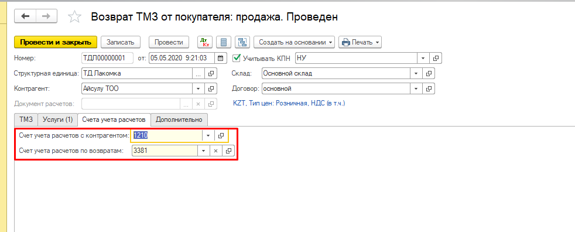Focus the document date field
This screenshot has width=575, height=232.
pos(183,58)
